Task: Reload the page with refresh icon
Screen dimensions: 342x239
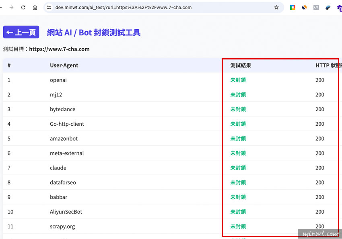Action: tap(23, 7)
